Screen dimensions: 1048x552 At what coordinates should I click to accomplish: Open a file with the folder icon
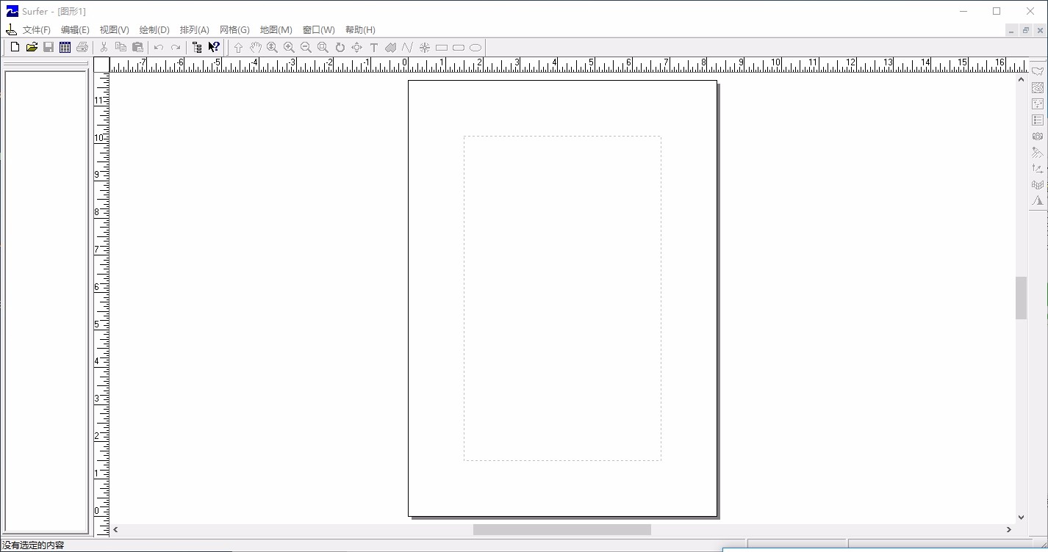pyautogui.click(x=32, y=47)
